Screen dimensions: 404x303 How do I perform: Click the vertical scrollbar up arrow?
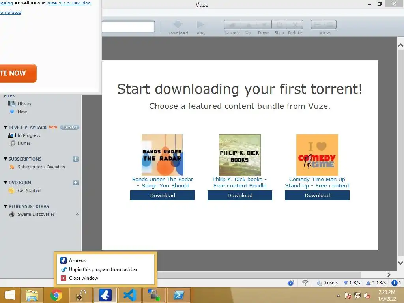(400, 45)
